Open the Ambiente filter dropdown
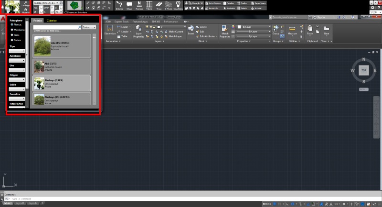This screenshot has width=382, height=207. coord(17,60)
